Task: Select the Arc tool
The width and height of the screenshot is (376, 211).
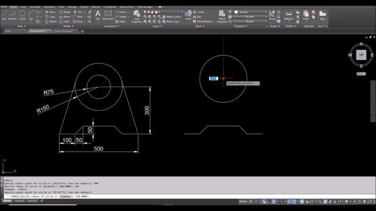Action: click(x=31, y=15)
